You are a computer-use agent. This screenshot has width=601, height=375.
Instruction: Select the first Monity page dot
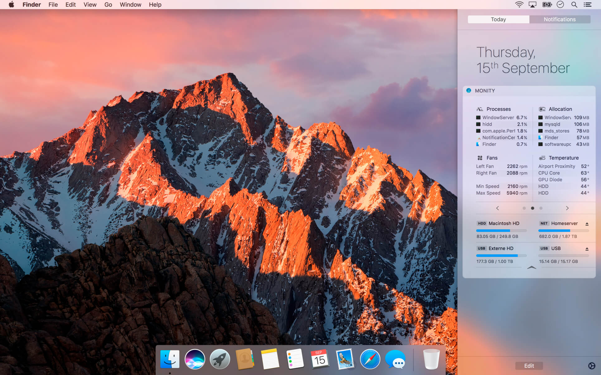[524, 208]
